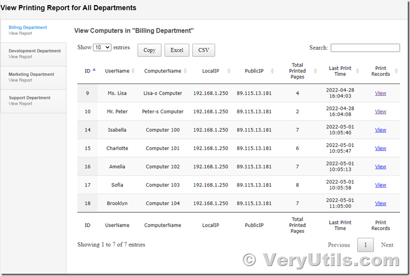Image resolution: width=410 pixels, height=276 pixels.
Task: Sort by PublicIP column arrows
Action: click(x=272, y=71)
